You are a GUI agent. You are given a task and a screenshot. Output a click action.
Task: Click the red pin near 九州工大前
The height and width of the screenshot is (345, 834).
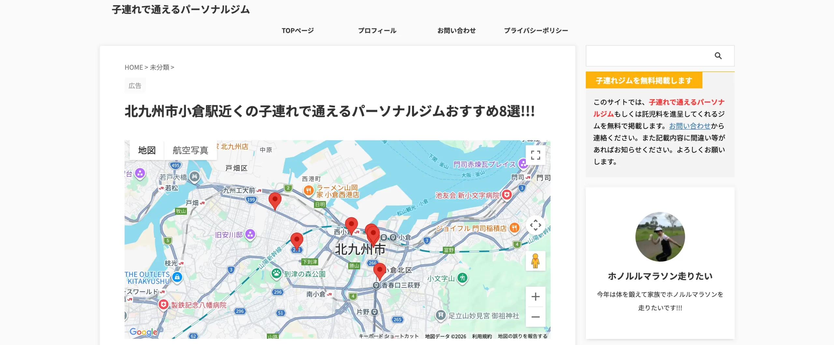(275, 200)
